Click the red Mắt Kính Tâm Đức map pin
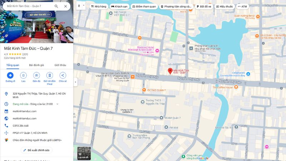The image size is (286, 161). point(170,71)
